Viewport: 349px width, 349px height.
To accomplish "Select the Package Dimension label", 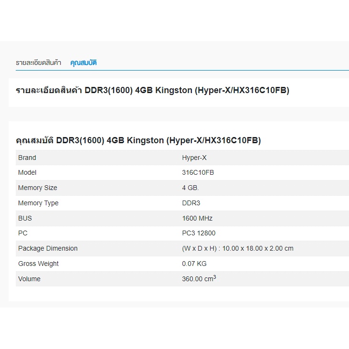I will point(48,248).
